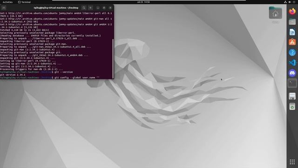Click the new tab button in terminal

[x=4, y=8]
